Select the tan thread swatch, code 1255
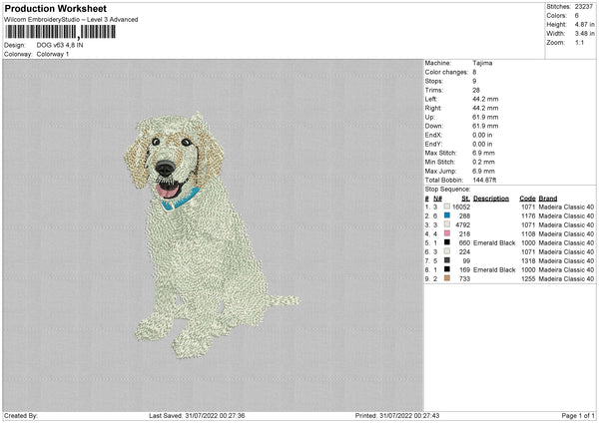This screenshot has width=599, height=423. 445,278
